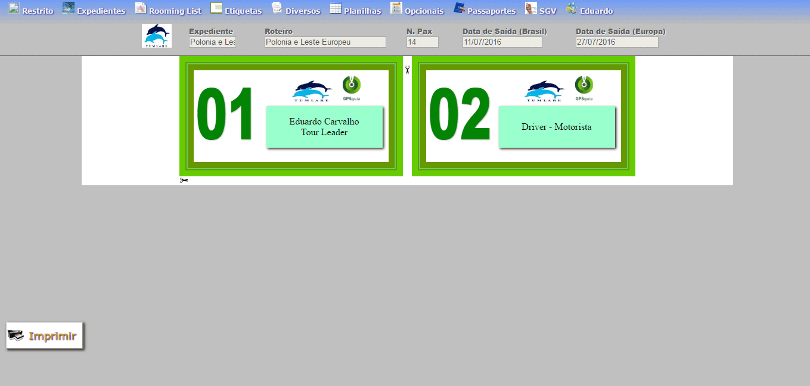Open the Rooming List menu
The height and width of the screenshot is (386, 810).
click(175, 11)
